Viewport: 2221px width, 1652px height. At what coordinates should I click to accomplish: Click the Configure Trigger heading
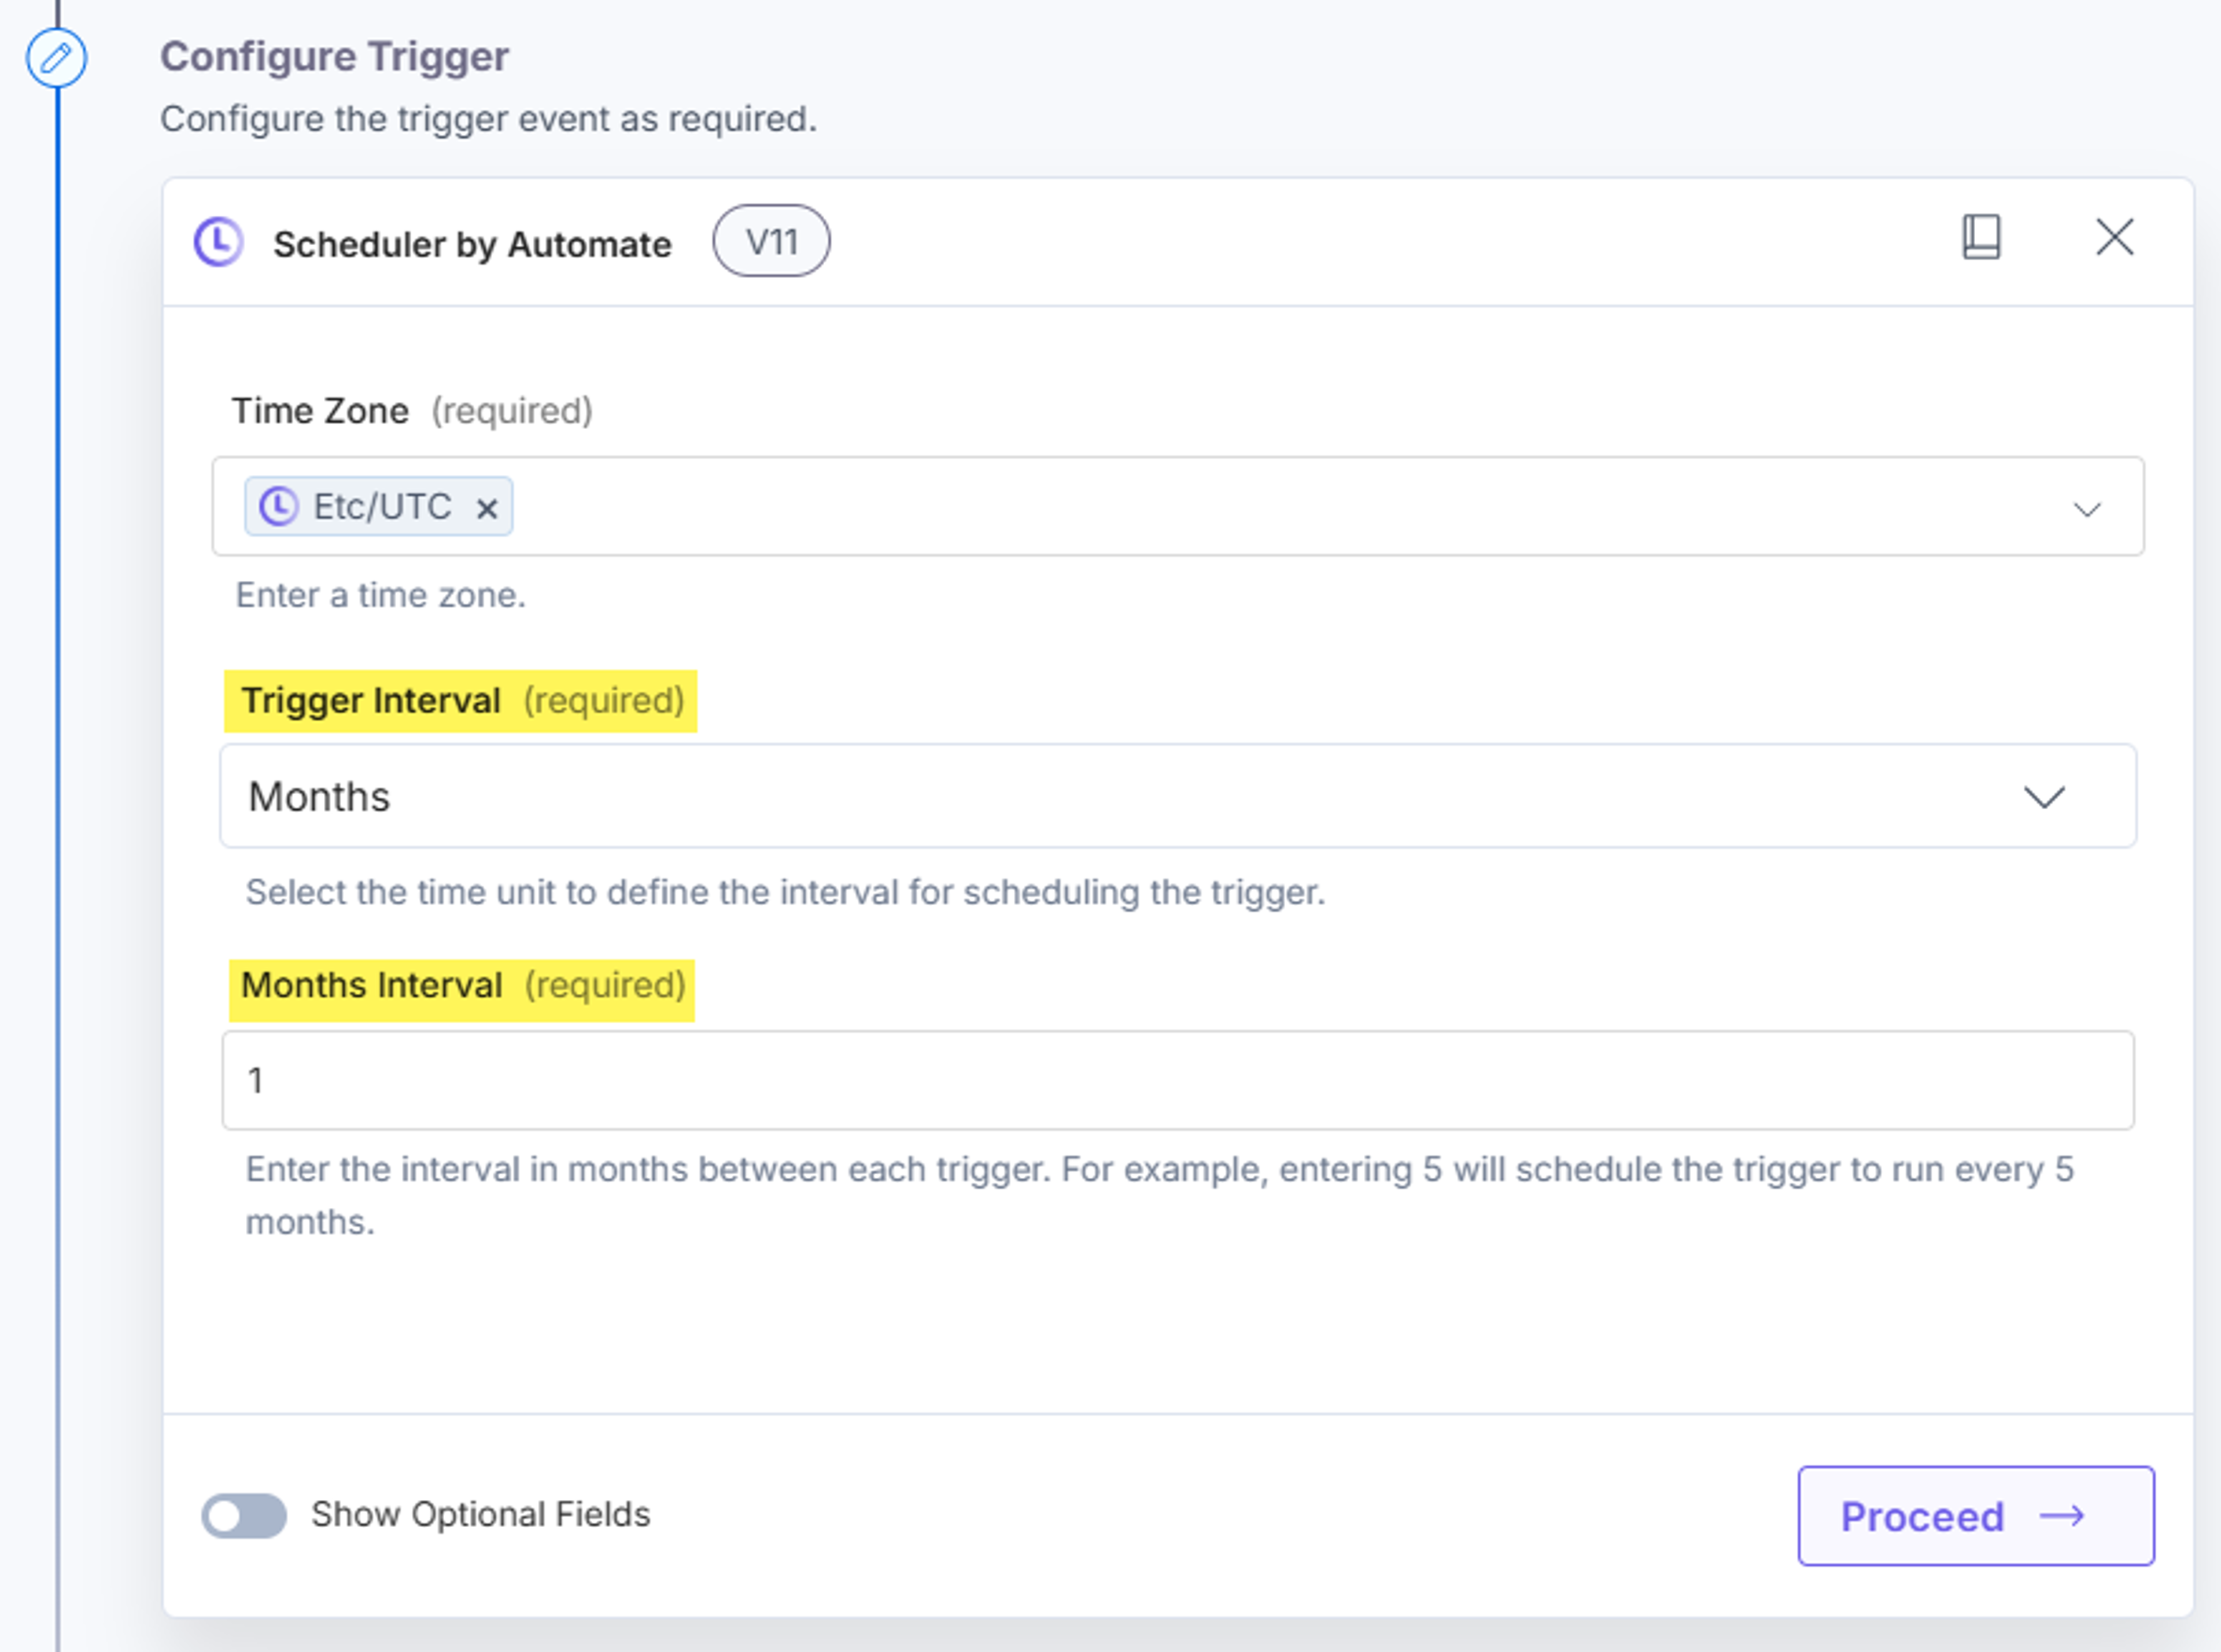[x=334, y=56]
